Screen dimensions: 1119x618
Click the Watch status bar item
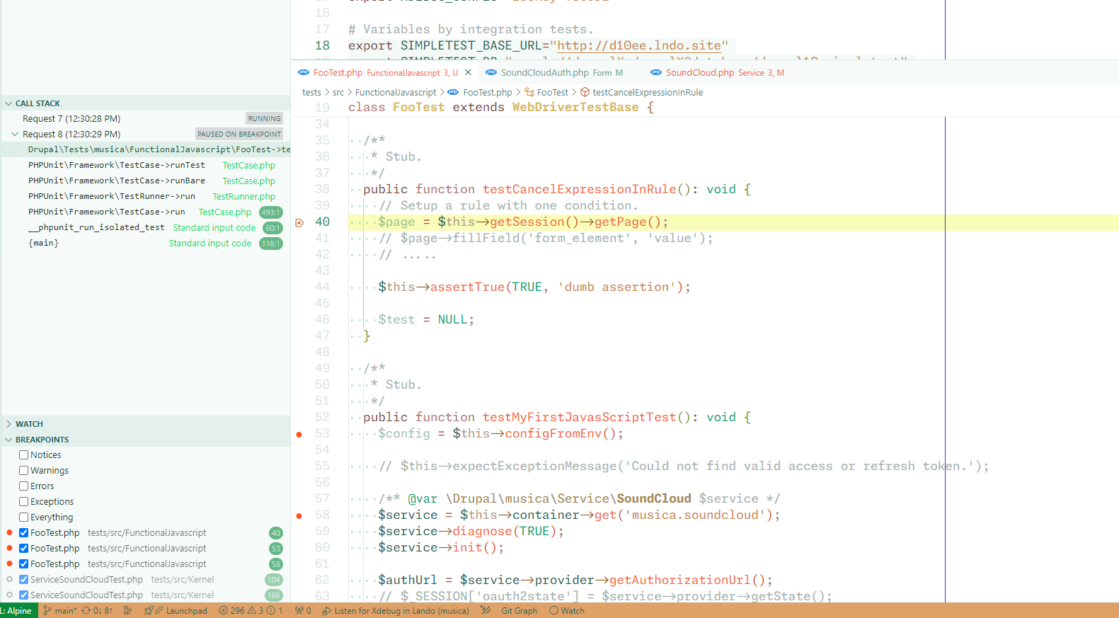pyautogui.click(x=567, y=611)
